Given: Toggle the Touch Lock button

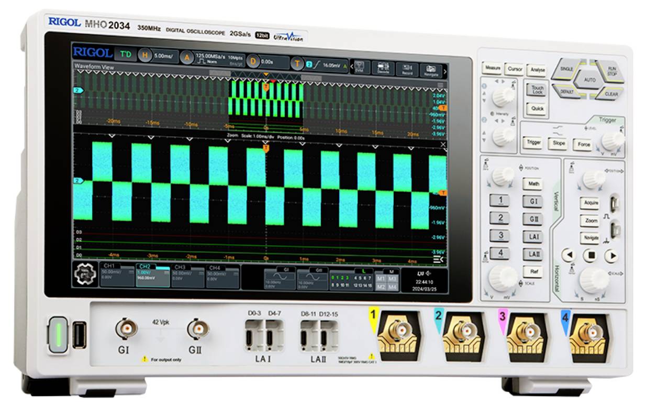Looking at the screenshot, I should pos(537,91).
